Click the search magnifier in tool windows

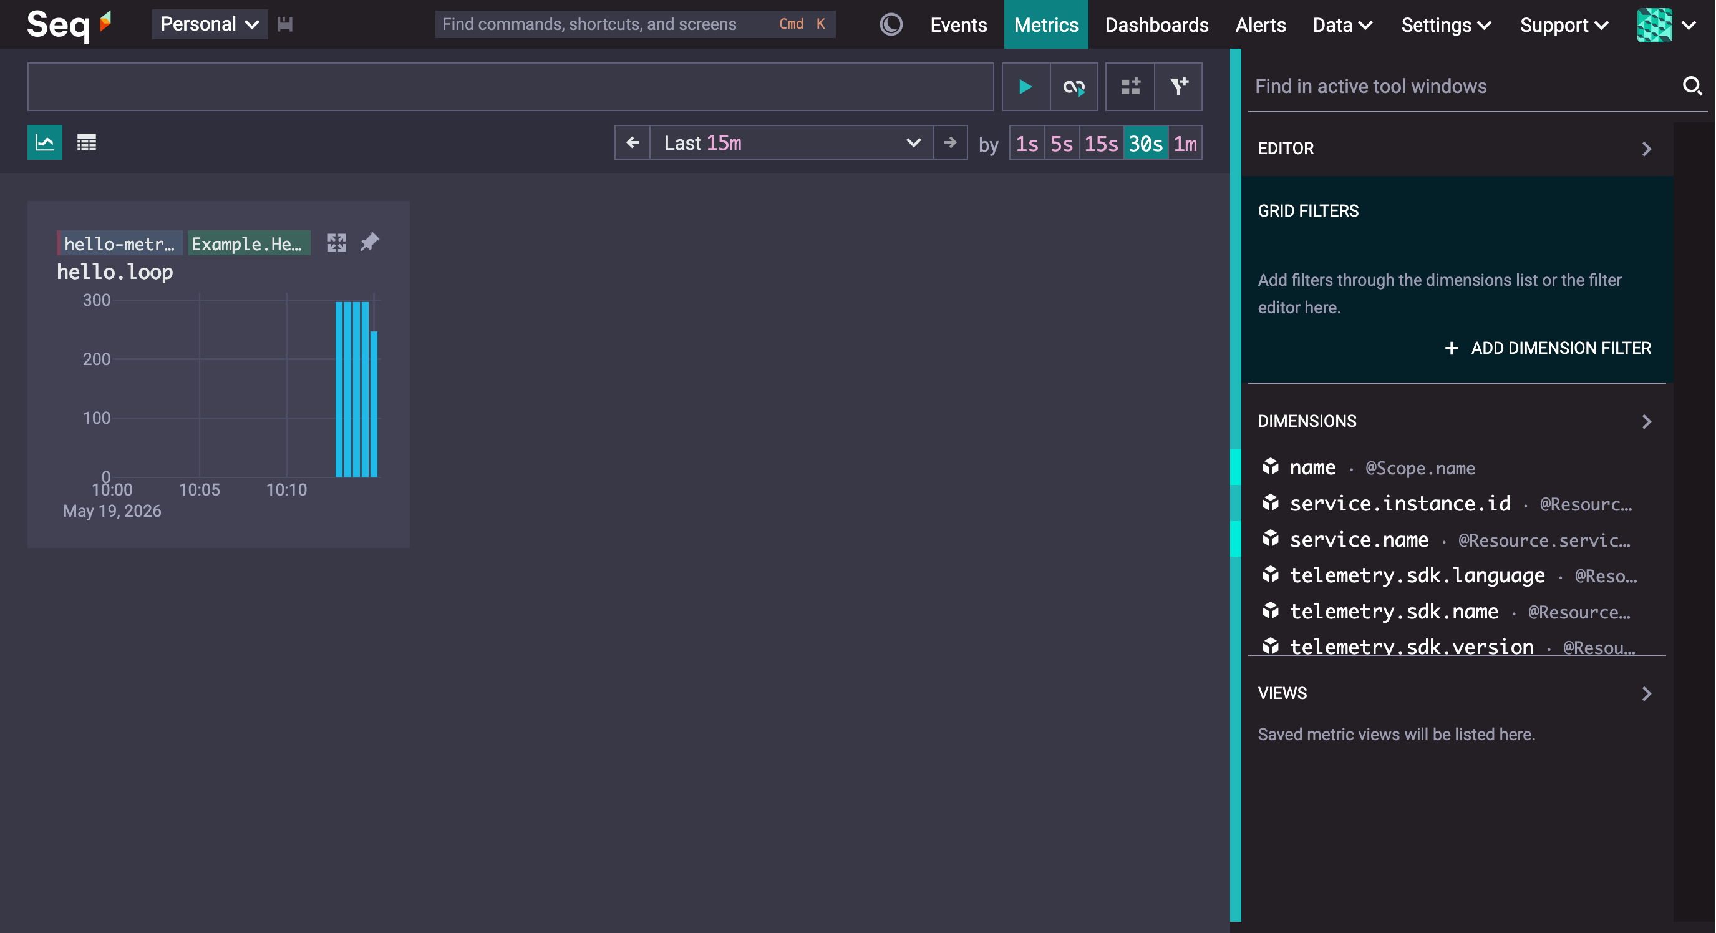1693,86
